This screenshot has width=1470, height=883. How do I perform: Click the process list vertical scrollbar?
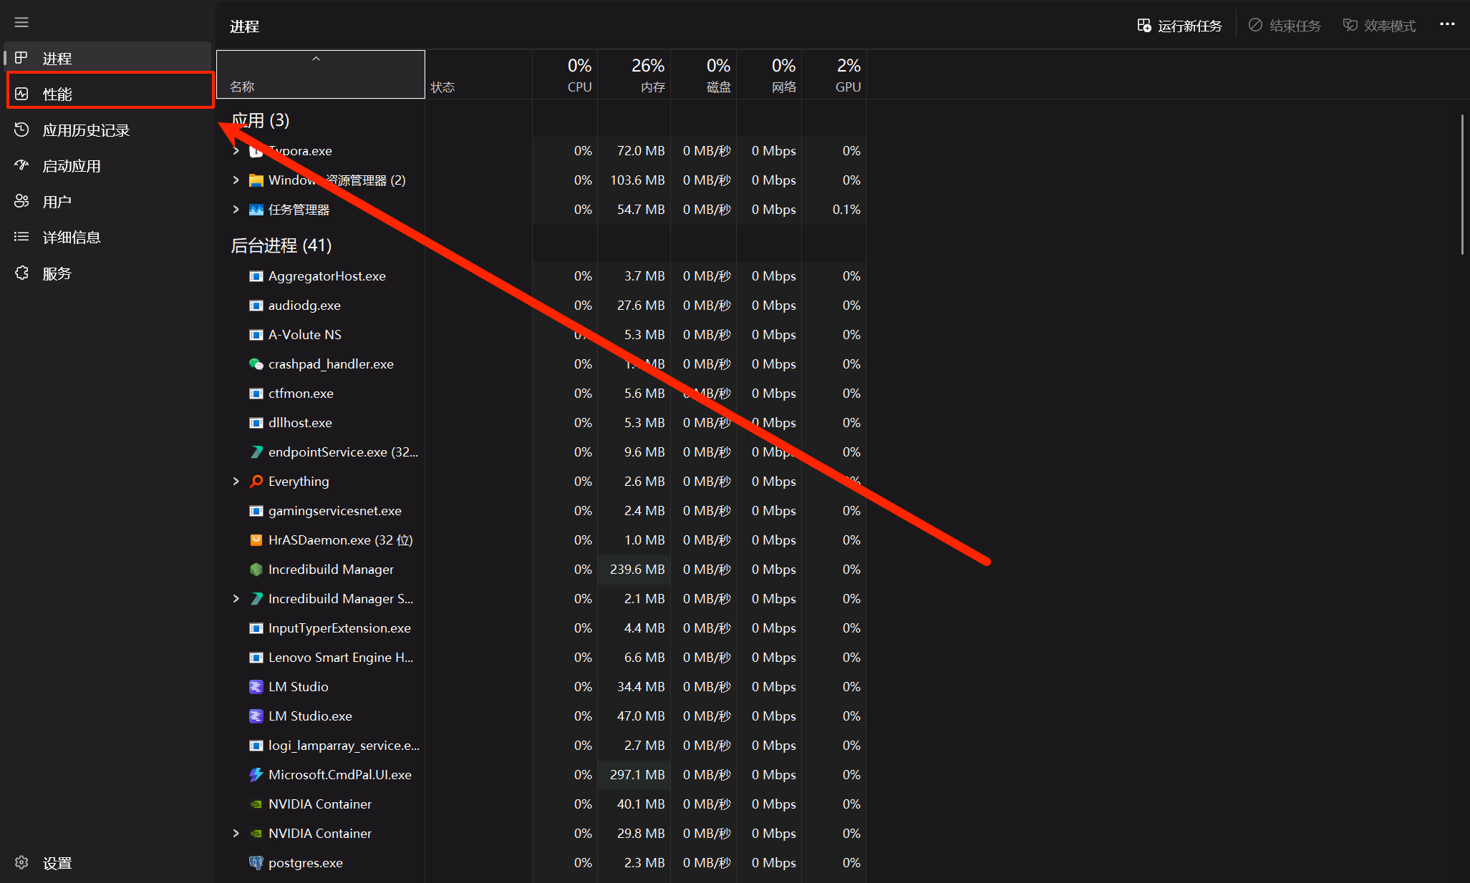click(x=1462, y=184)
